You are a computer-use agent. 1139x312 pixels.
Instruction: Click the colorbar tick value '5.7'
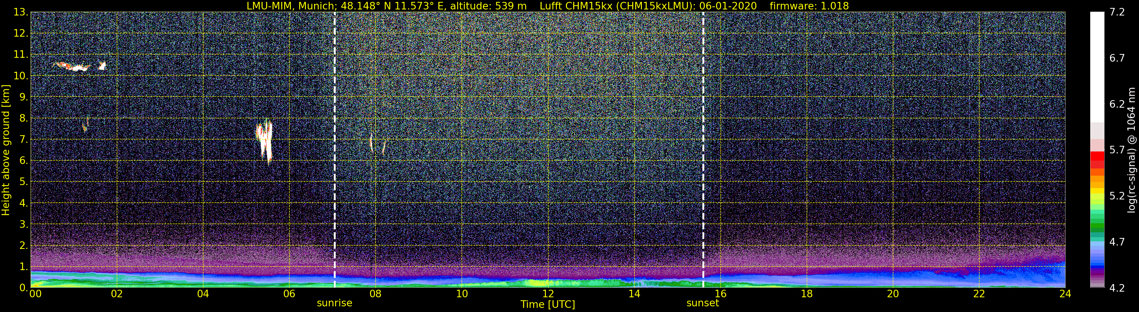[1117, 150]
